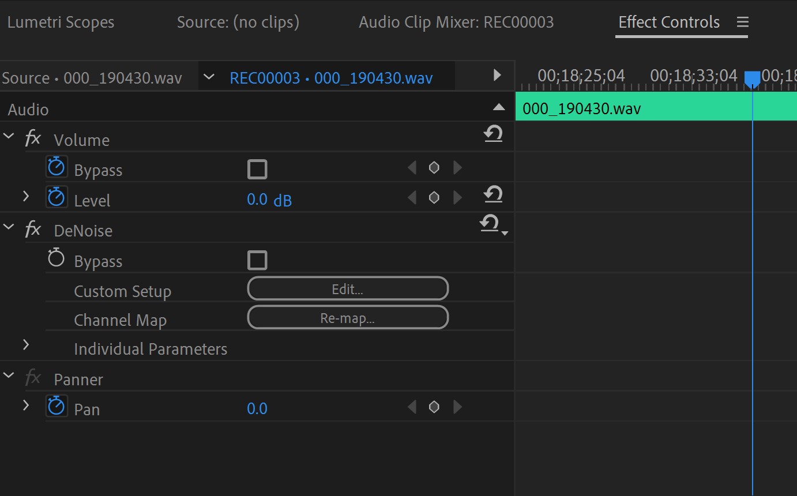The height and width of the screenshot is (496, 797).
Task: Open Audio Clip Mixer: REC00003 tab
Action: tap(456, 22)
